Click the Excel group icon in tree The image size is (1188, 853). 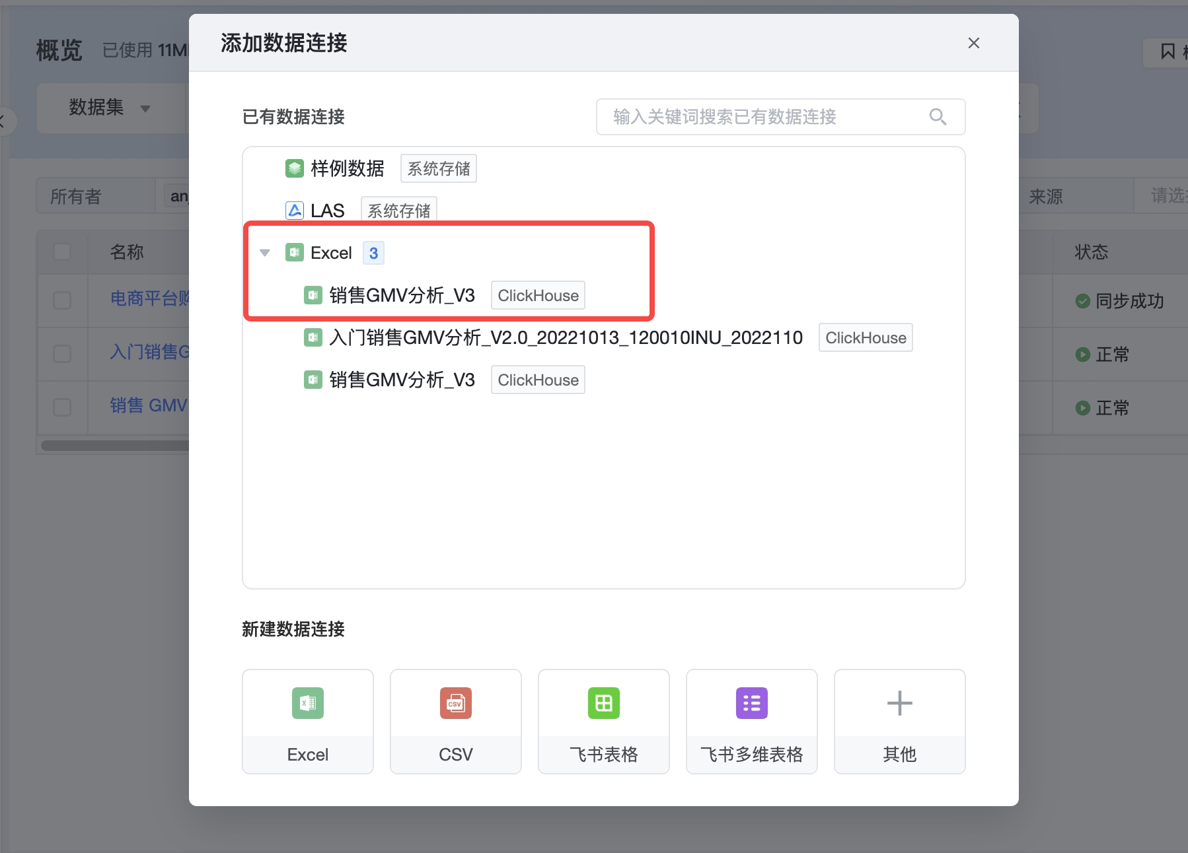tap(295, 253)
